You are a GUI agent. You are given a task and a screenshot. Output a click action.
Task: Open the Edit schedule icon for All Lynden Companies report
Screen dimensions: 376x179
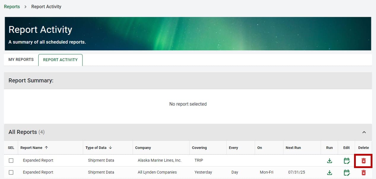pos(346,172)
